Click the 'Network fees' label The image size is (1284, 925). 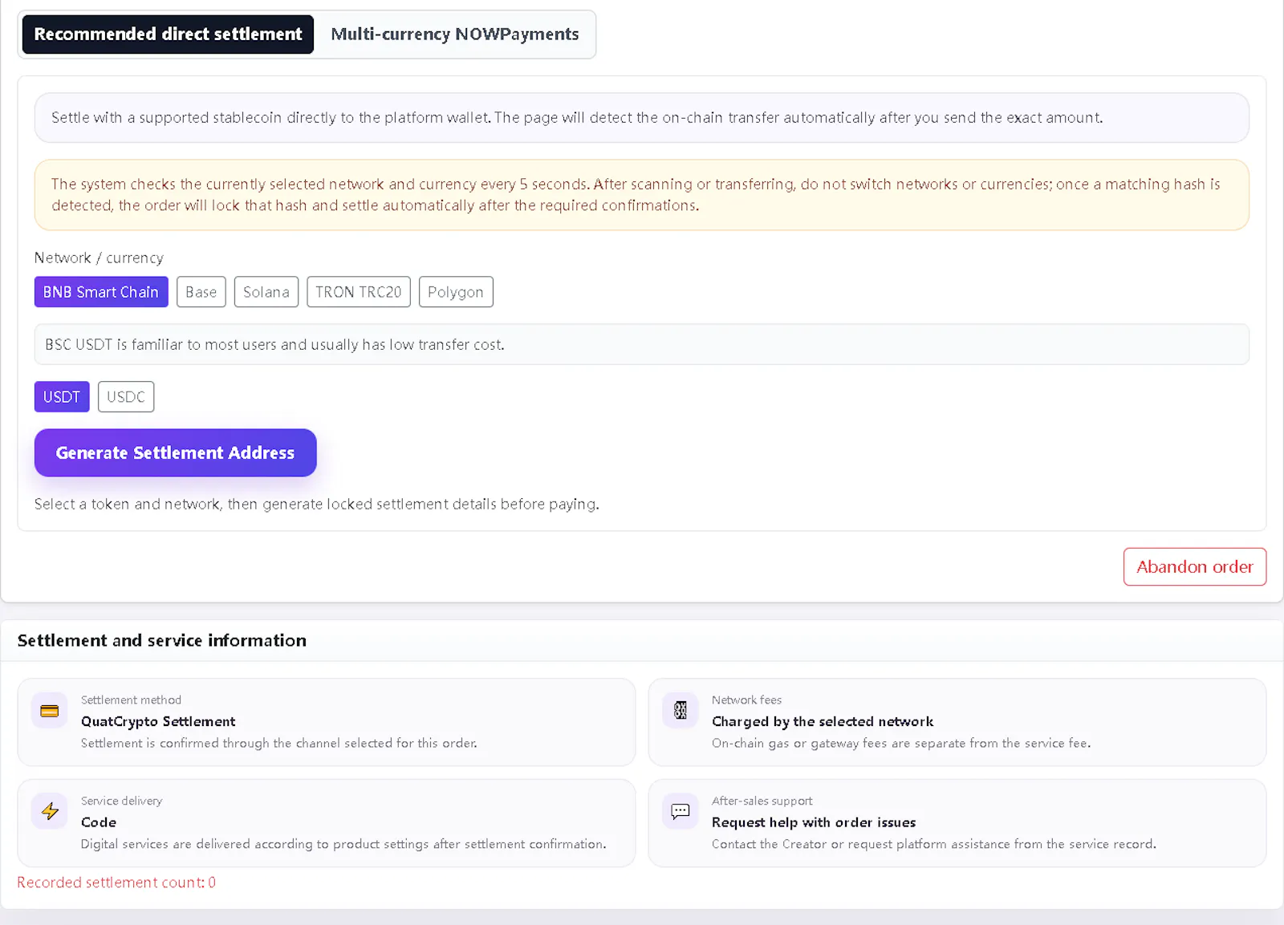[746, 700]
